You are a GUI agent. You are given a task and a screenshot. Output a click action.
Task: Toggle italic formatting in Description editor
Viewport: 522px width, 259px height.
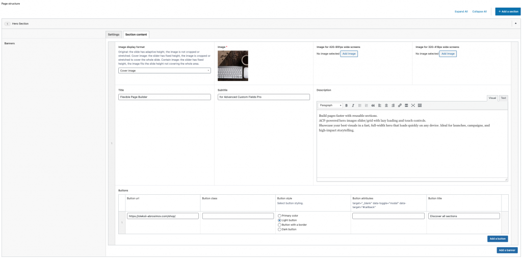click(353, 106)
